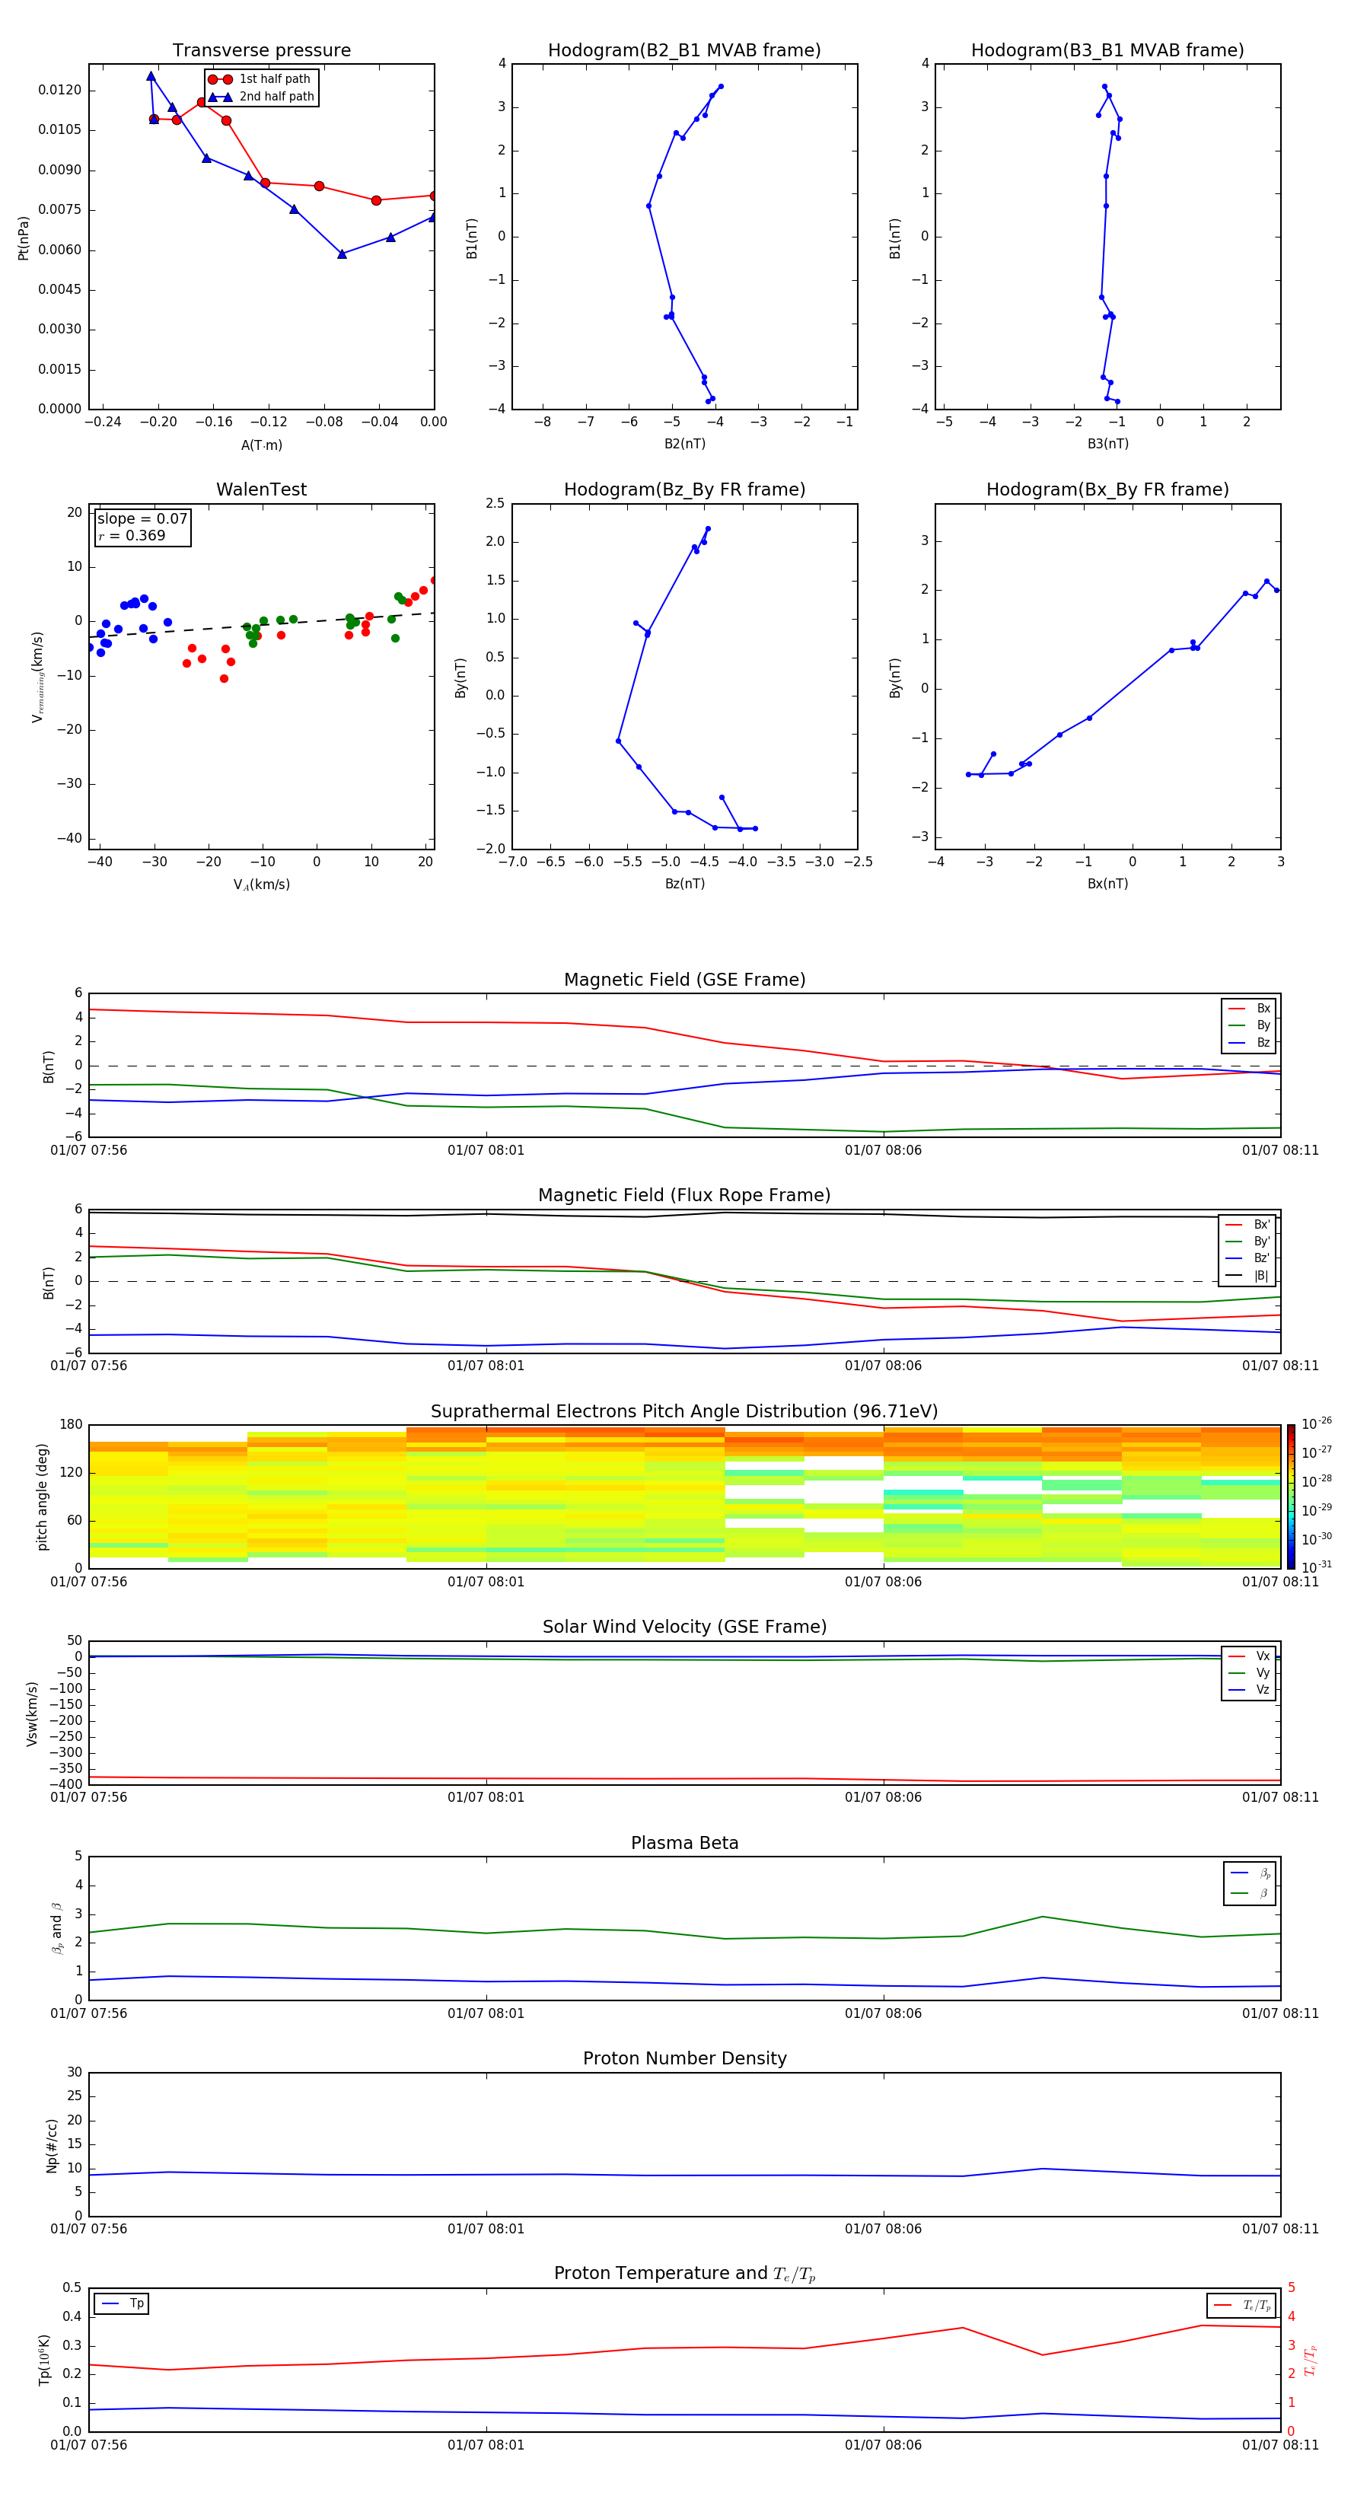Click the 'Transverse pressure' plot title
This screenshot has width=1370, height=2512.
pyautogui.click(x=261, y=51)
